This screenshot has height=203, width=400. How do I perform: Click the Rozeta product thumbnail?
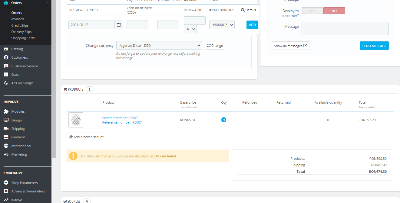coord(76,120)
